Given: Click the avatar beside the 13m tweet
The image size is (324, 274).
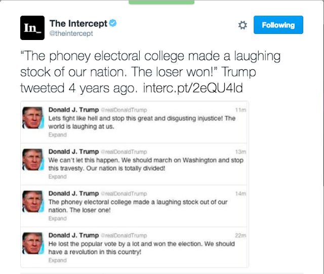Looking at the screenshot, I should point(33,160).
